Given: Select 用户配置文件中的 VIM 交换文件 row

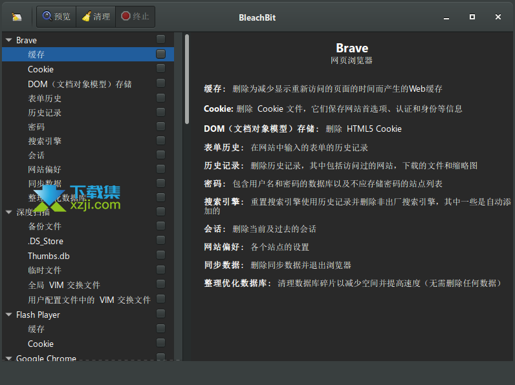Looking at the screenshot, I should coord(88,299).
